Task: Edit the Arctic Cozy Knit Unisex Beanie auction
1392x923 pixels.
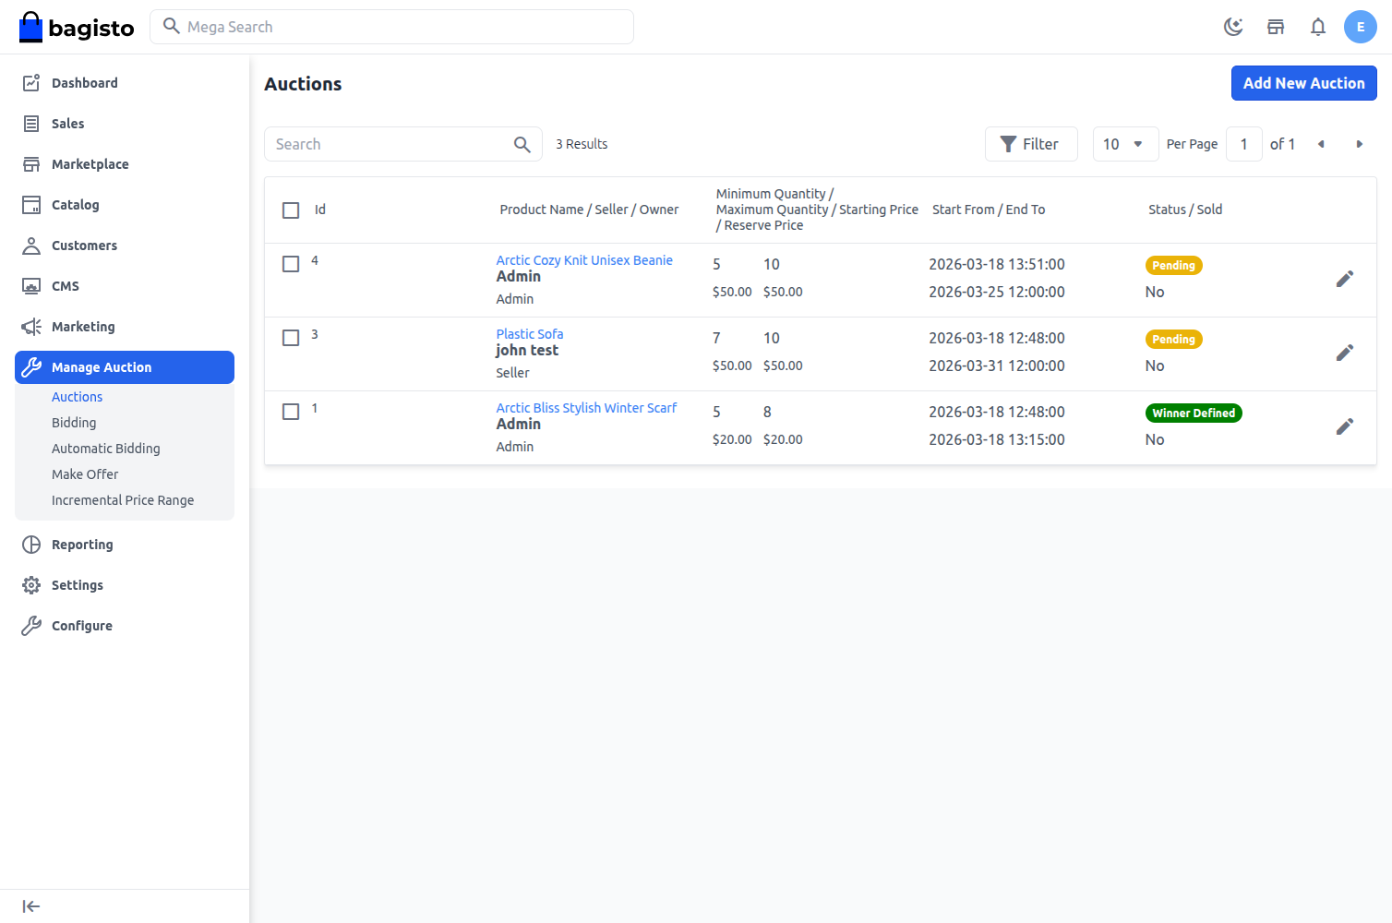Action: point(1344,278)
